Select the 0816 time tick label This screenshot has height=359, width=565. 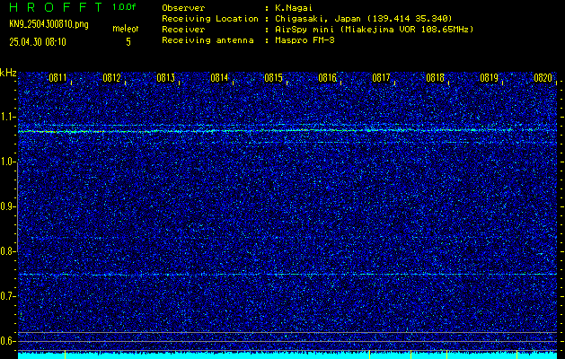click(x=327, y=78)
